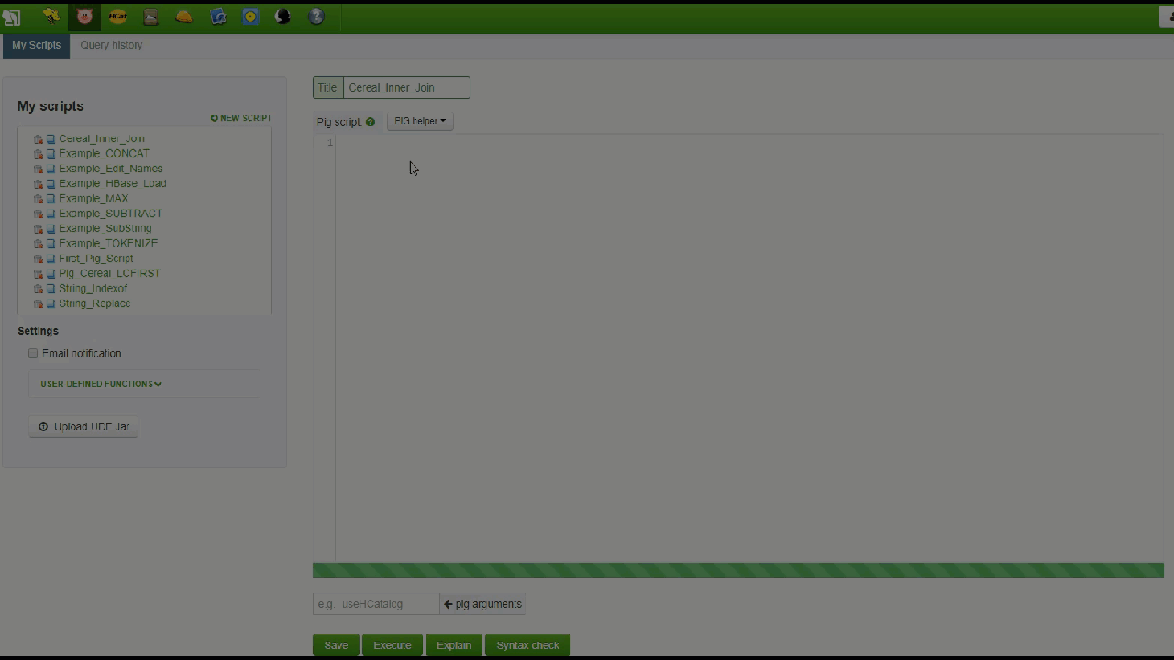Open the String_Replace script

pyautogui.click(x=94, y=303)
